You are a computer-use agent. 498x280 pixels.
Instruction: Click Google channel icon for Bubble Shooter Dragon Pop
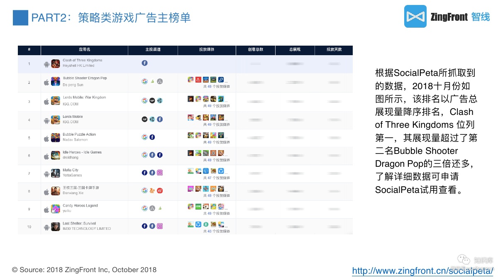click(x=144, y=81)
